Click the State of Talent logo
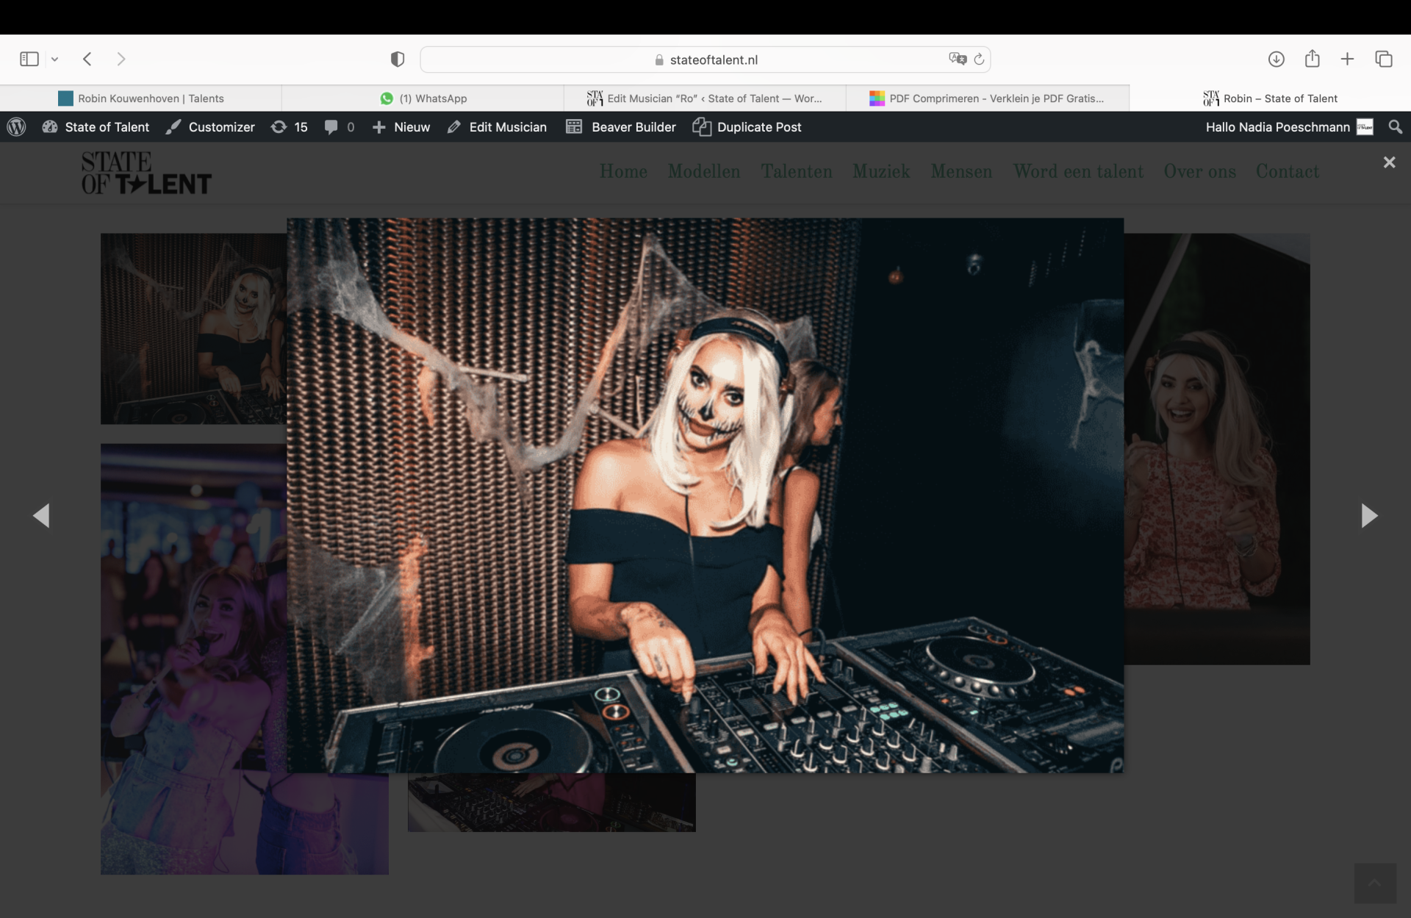 click(146, 173)
